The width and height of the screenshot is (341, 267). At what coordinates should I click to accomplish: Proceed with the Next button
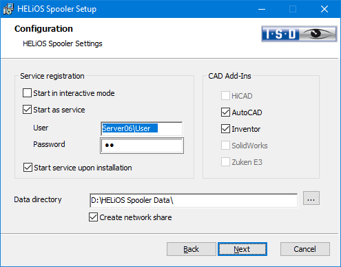(242, 249)
